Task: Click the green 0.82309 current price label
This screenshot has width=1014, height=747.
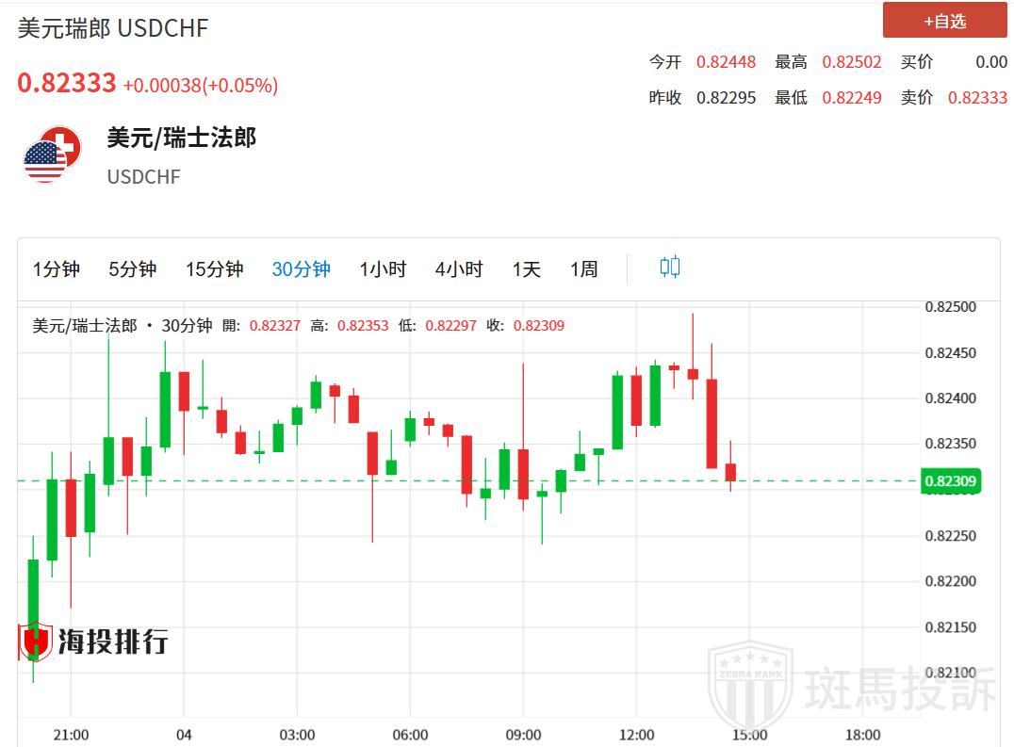Action: click(x=950, y=481)
